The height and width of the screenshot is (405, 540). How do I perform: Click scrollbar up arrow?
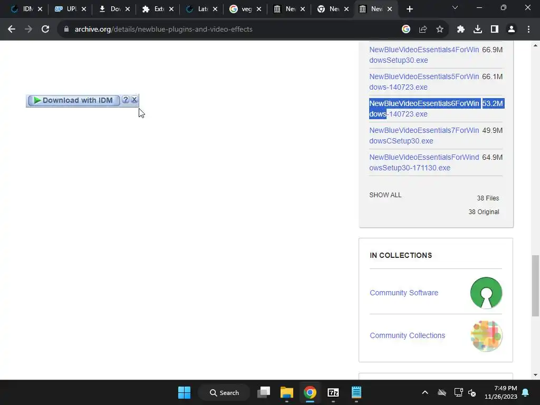click(535, 45)
